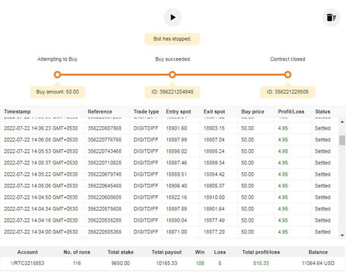Click the Attempting to Buy step circle
Screen dimensions: 348x276
57,75
